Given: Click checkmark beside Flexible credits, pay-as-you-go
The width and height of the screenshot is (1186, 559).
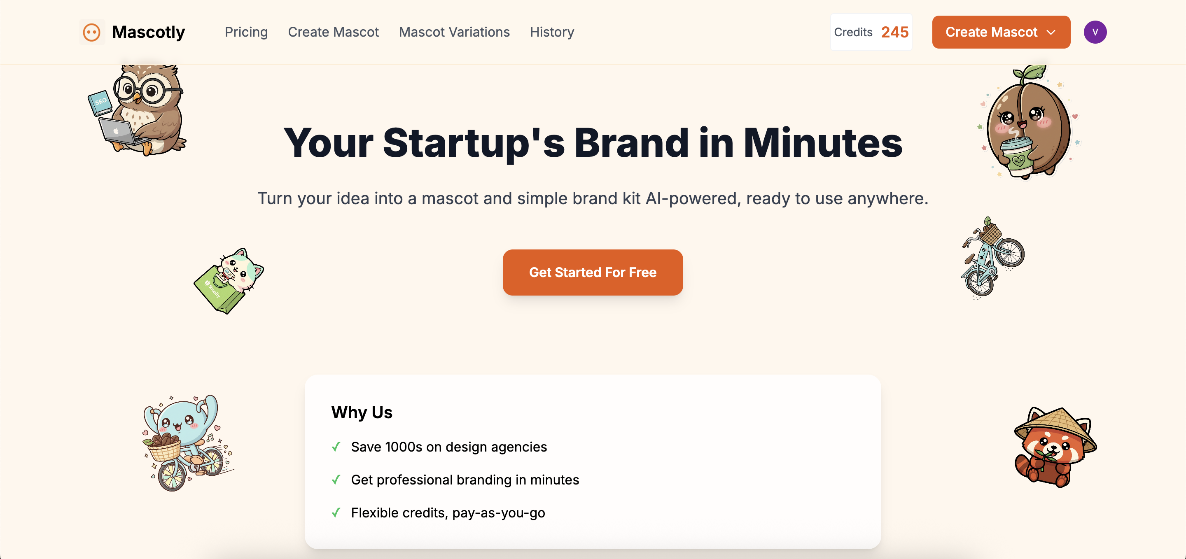Looking at the screenshot, I should 336,512.
